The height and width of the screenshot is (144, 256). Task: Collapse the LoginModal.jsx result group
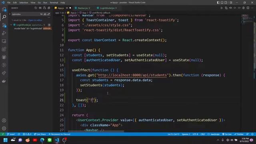(11, 25)
